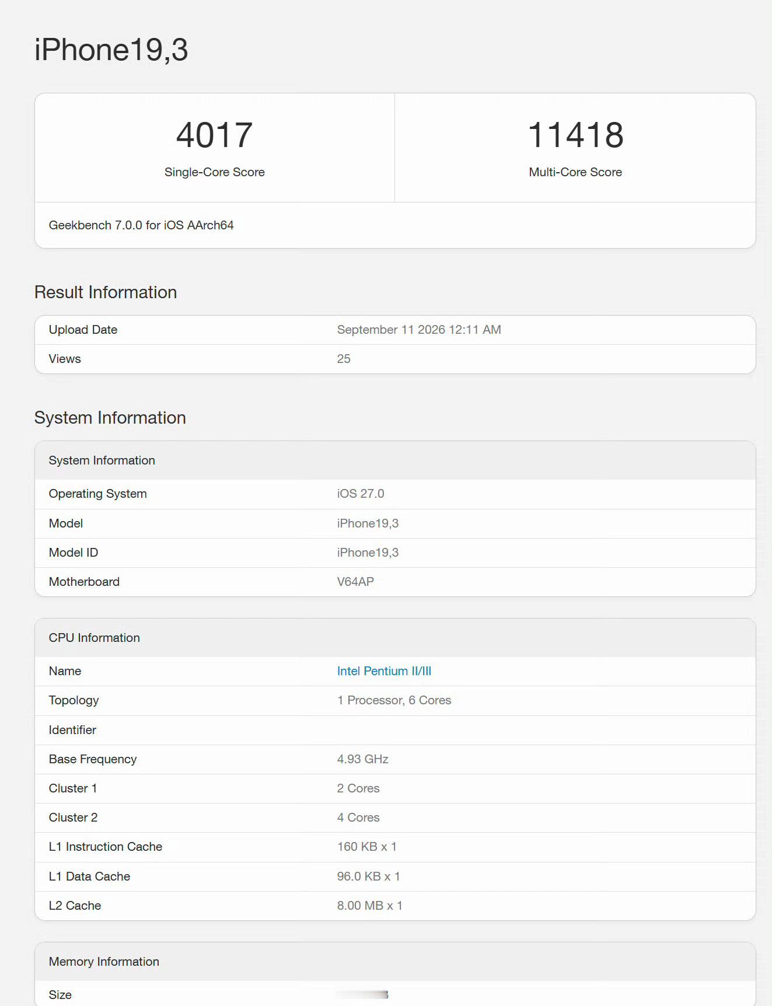This screenshot has width=772, height=1006.
Task: Click the Identifier row label
Action: (72, 730)
